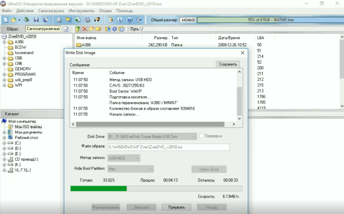The image size is (344, 214).
Task: Open the Hide Boot Partition dropdown
Action: 130,169
